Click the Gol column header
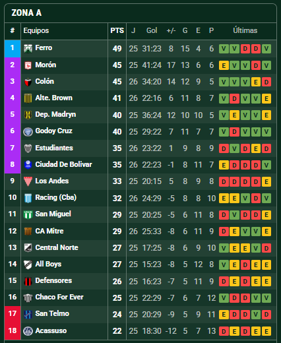The image size is (281, 343). (152, 30)
